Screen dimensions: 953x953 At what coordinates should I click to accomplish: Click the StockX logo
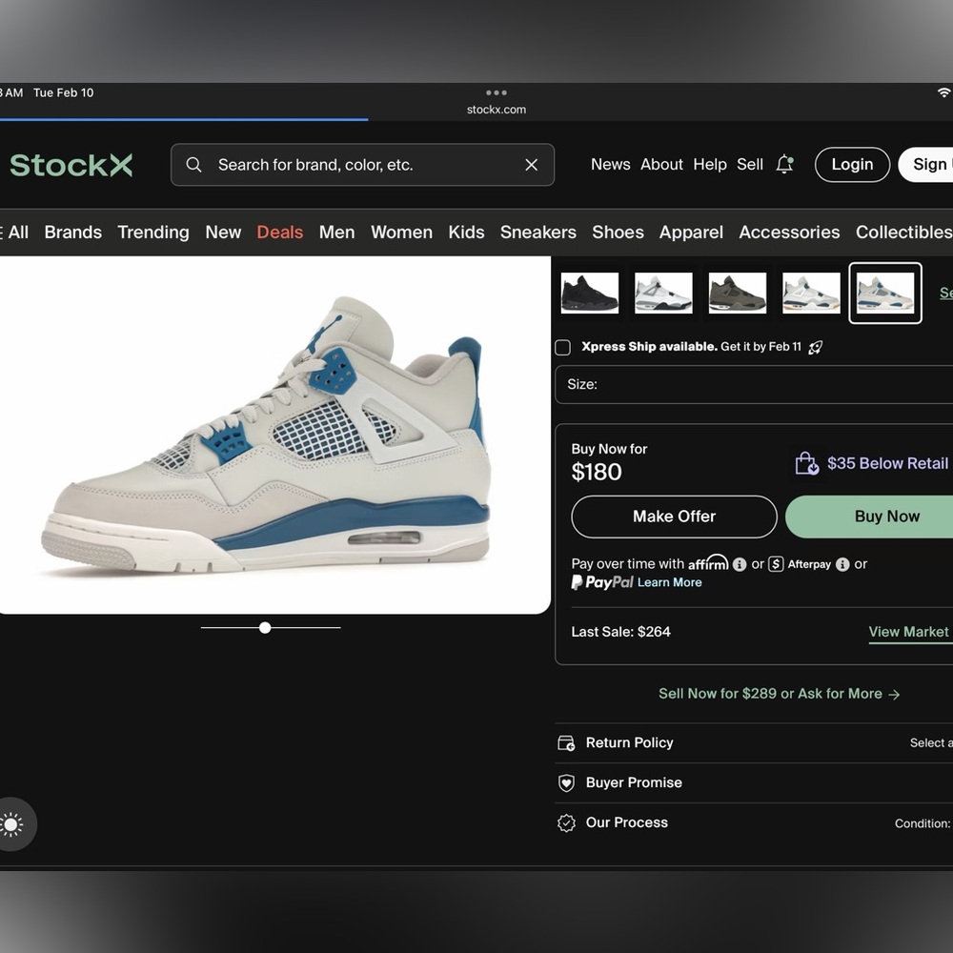coord(71,165)
